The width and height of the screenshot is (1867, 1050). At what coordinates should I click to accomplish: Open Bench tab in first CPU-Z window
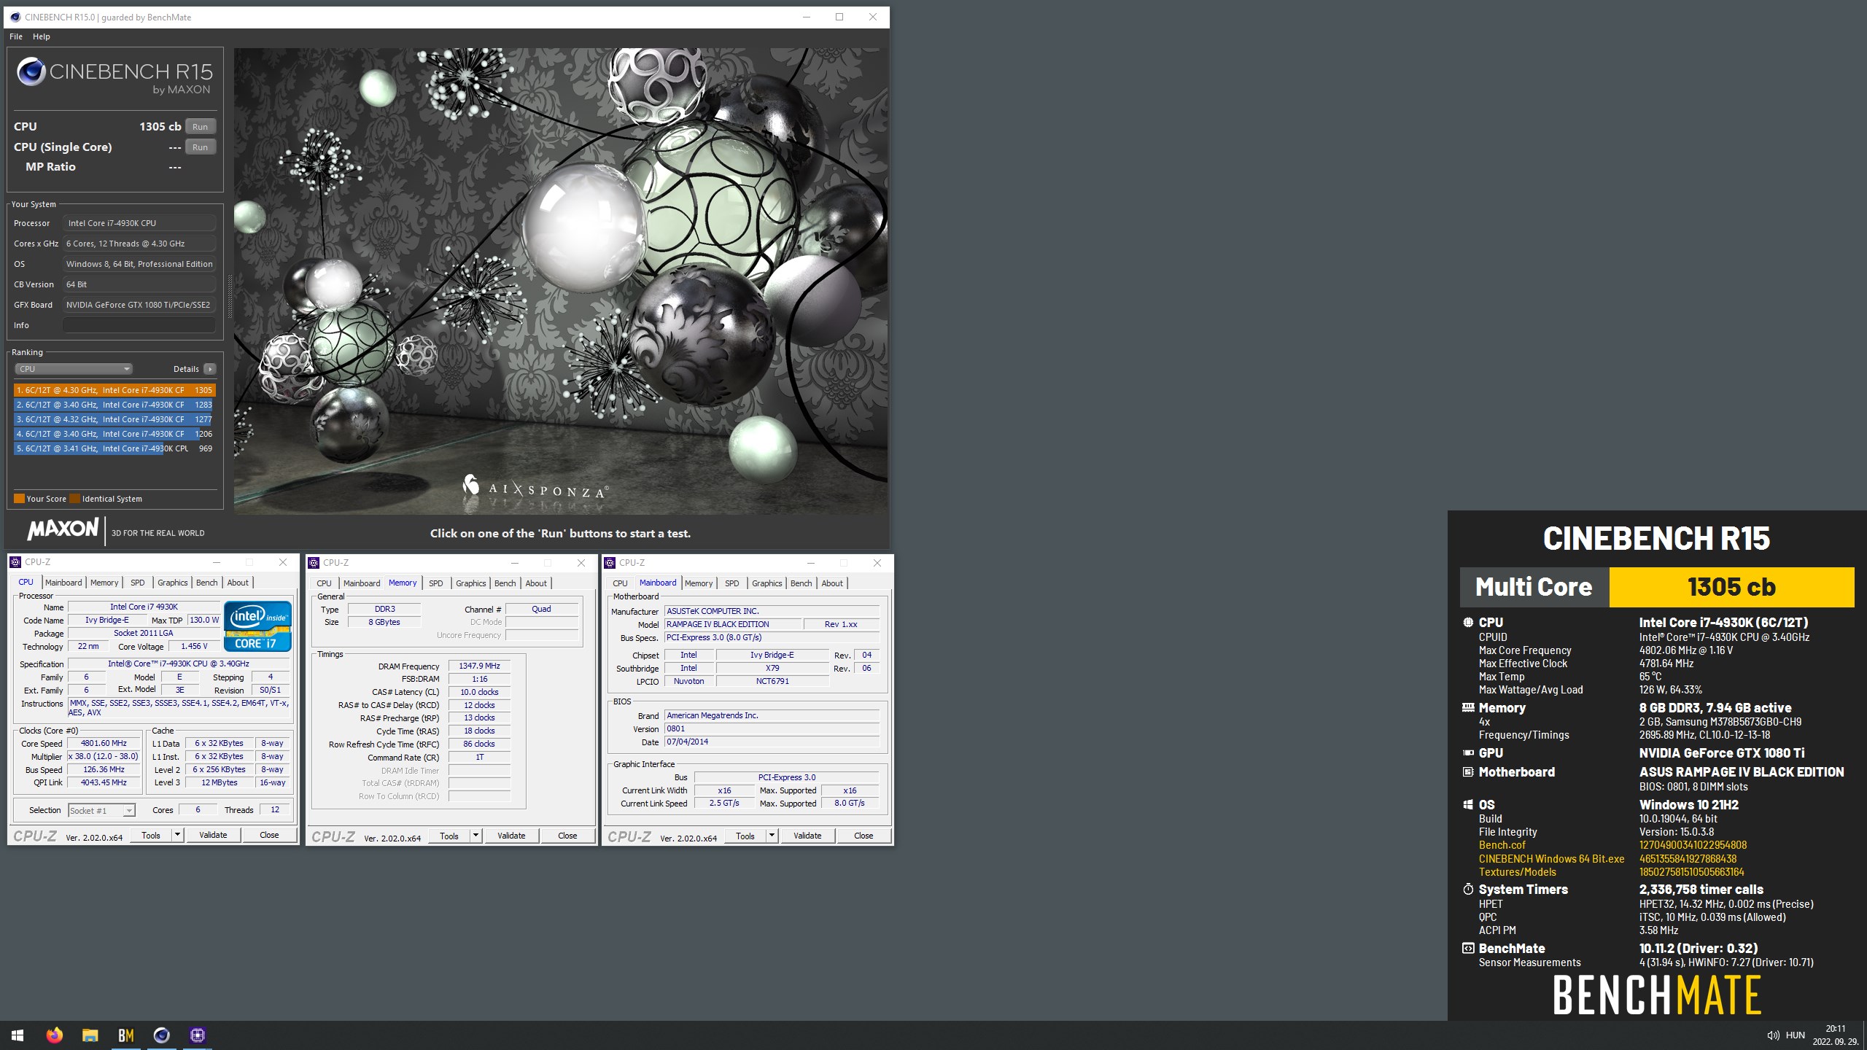pyautogui.click(x=206, y=583)
